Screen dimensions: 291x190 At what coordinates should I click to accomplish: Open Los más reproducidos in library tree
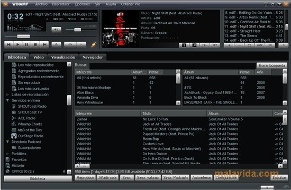click(35, 65)
